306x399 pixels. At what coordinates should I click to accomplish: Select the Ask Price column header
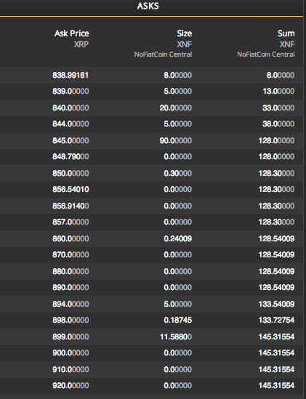(x=71, y=33)
